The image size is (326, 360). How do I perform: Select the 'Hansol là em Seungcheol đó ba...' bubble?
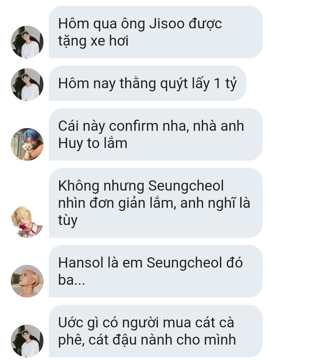[155, 271]
